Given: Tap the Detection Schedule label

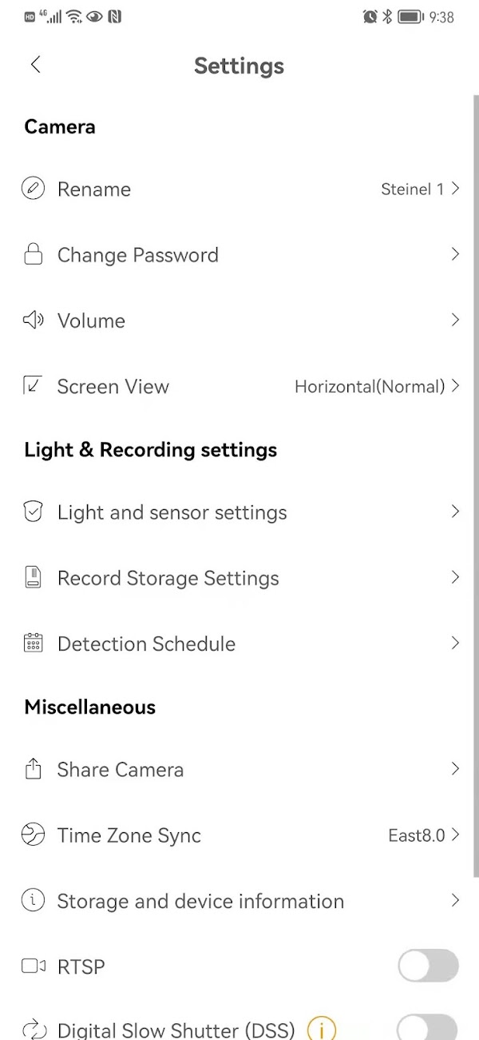Looking at the screenshot, I should click(x=146, y=644).
